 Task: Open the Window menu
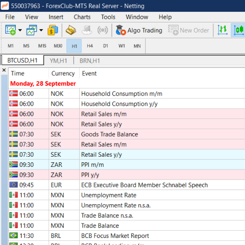[x=137, y=17]
